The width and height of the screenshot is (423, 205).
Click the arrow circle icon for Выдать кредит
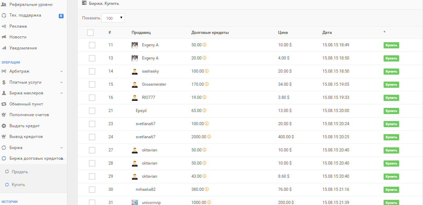point(4,126)
